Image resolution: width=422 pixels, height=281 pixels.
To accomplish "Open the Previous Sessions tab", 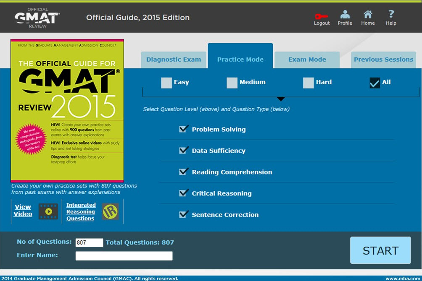I will pyautogui.click(x=383, y=60).
